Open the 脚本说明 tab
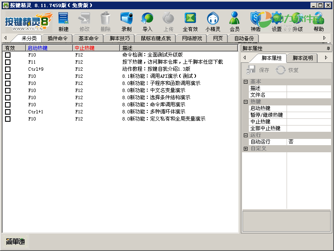This screenshot has width=334, height=251. click(x=303, y=58)
